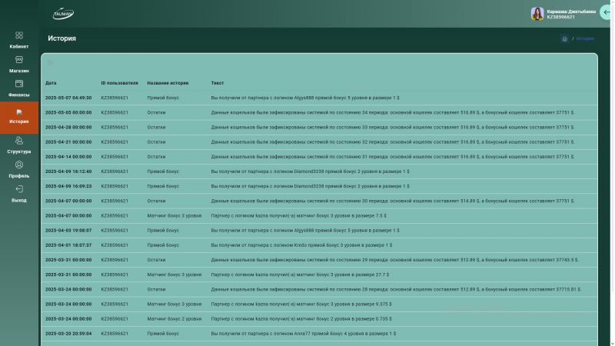Go to Финансы wallet section
This screenshot has height=346, width=615.
(19, 88)
